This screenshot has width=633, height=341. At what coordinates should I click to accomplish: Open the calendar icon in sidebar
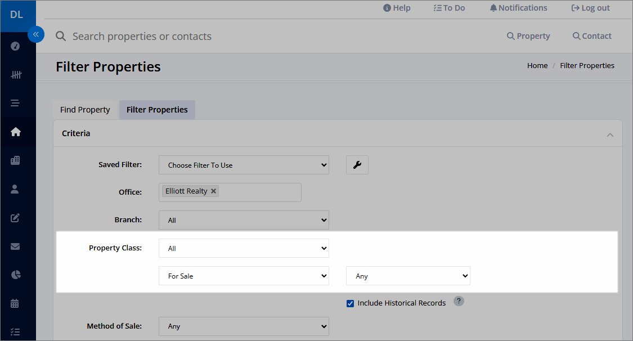(x=15, y=303)
